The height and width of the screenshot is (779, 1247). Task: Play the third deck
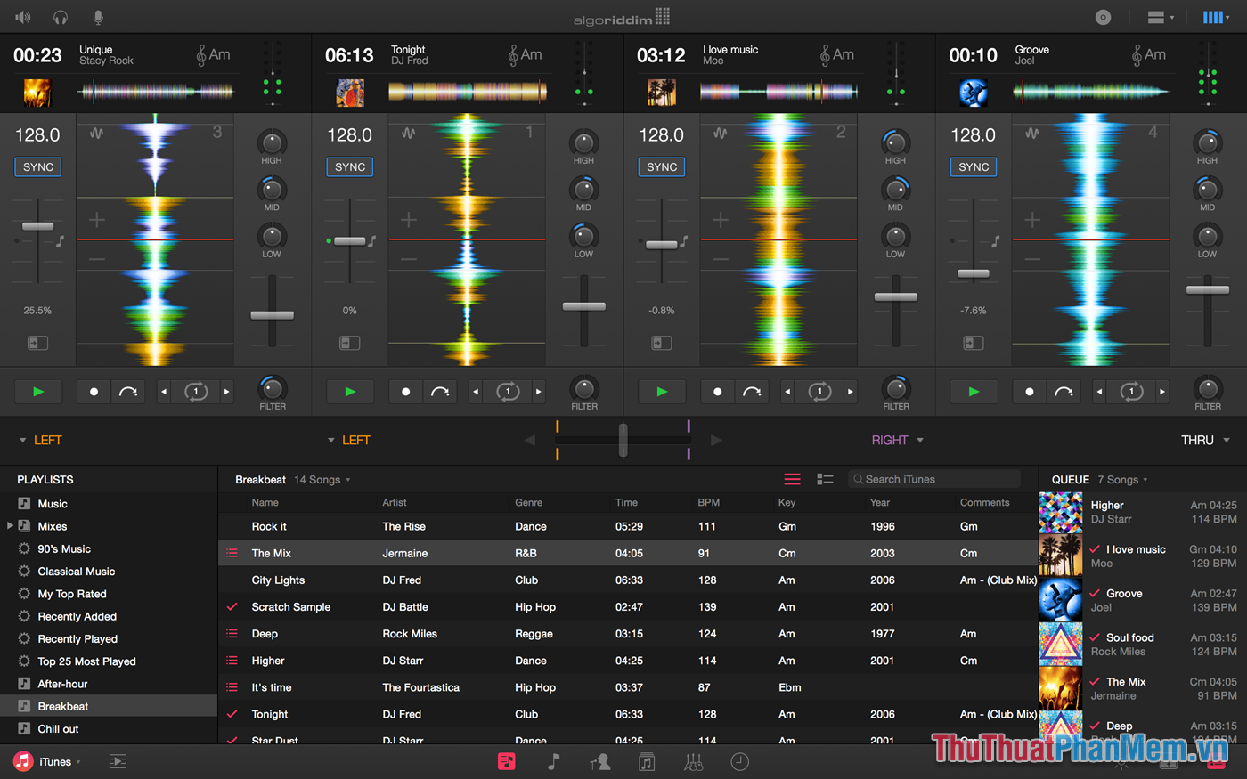click(662, 392)
